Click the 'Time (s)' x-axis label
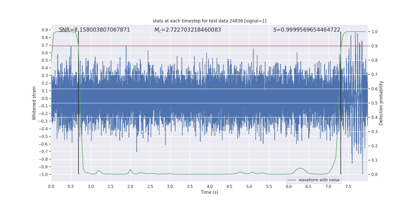Viewport: 409px width, 204px height. pyautogui.click(x=209, y=192)
